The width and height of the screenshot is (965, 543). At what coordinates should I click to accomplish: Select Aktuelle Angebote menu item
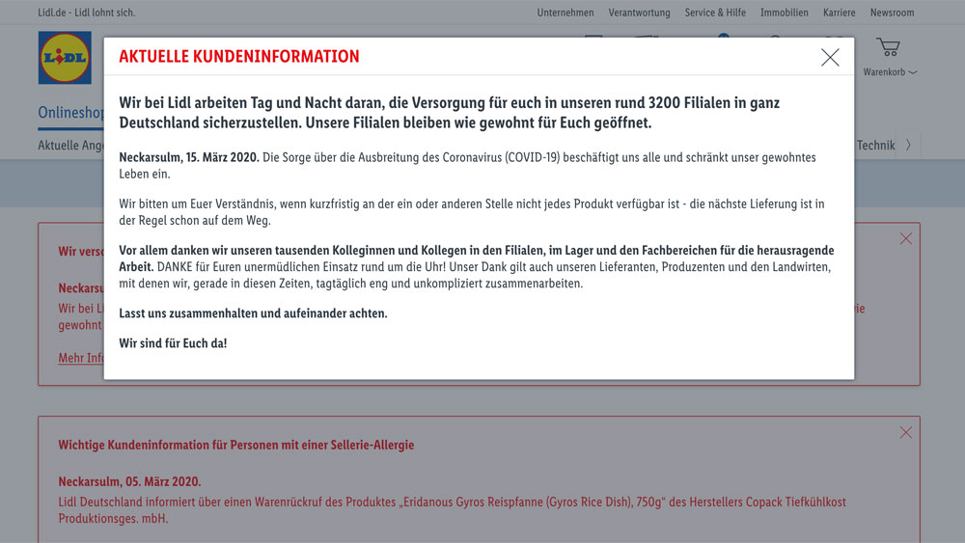pyautogui.click(x=70, y=145)
